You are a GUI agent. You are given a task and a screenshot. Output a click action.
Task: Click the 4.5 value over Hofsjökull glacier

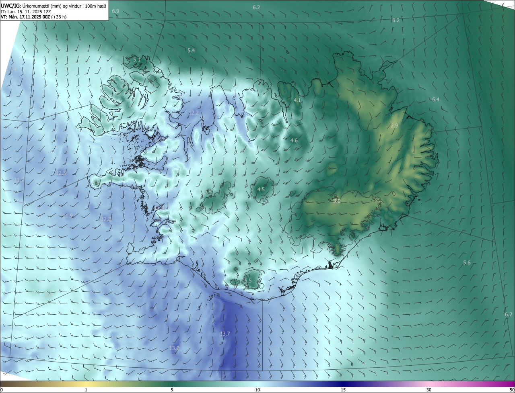pos(261,189)
